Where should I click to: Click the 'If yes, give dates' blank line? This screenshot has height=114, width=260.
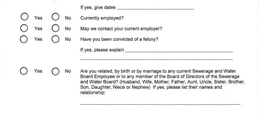pos(155,8)
